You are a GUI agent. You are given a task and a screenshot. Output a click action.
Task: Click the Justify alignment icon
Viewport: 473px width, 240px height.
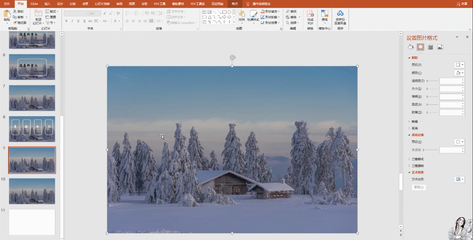click(x=145, y=21)
